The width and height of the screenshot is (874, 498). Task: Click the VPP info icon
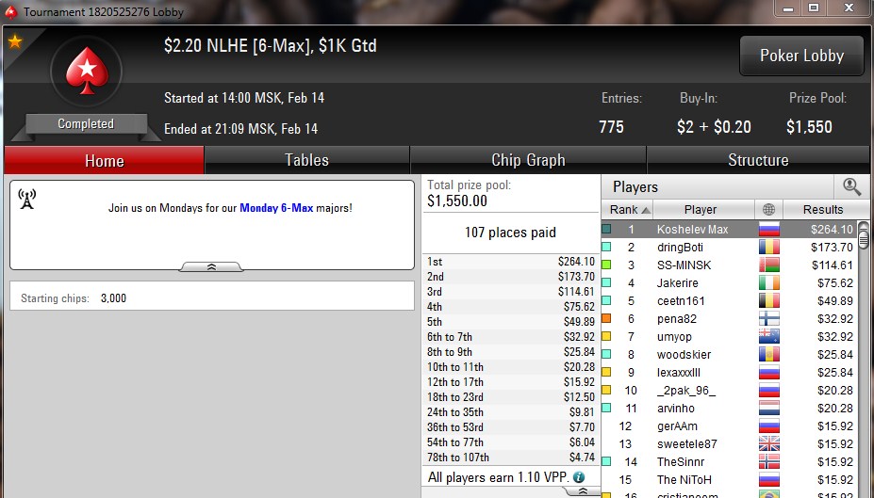[579, 477]
